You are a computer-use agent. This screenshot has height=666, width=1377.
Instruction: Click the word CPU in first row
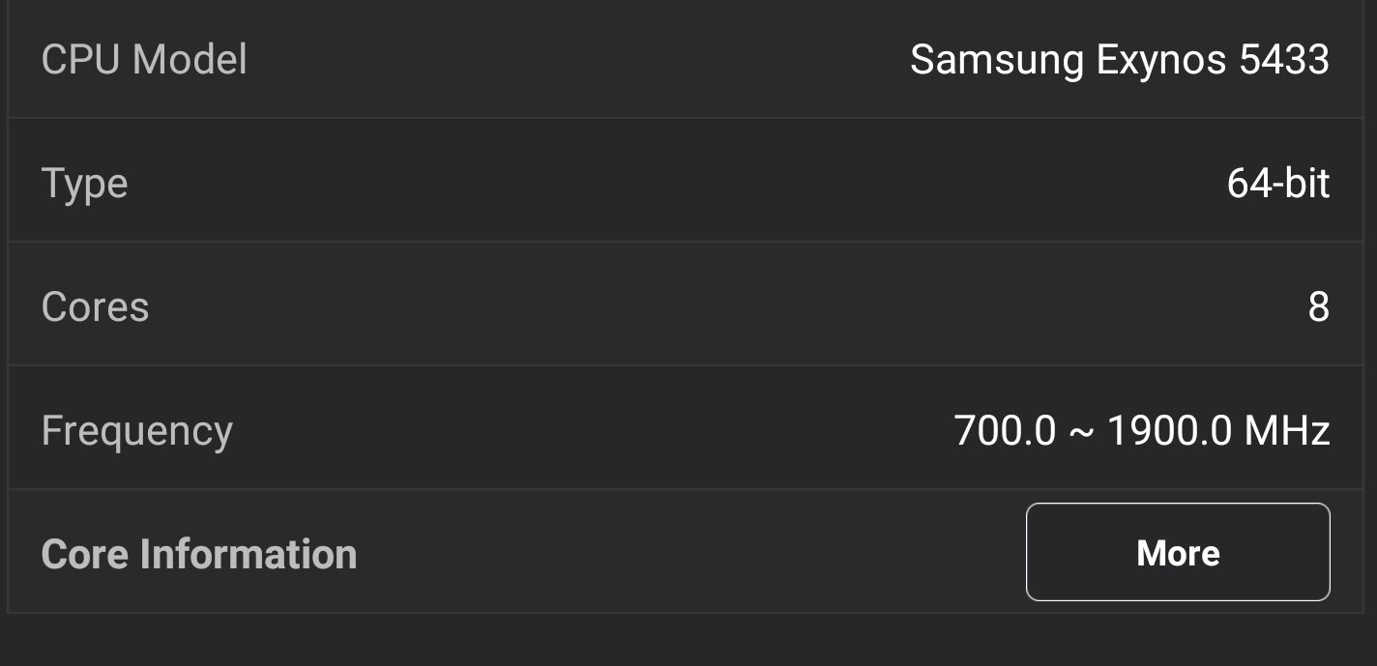tap(82, 60)
